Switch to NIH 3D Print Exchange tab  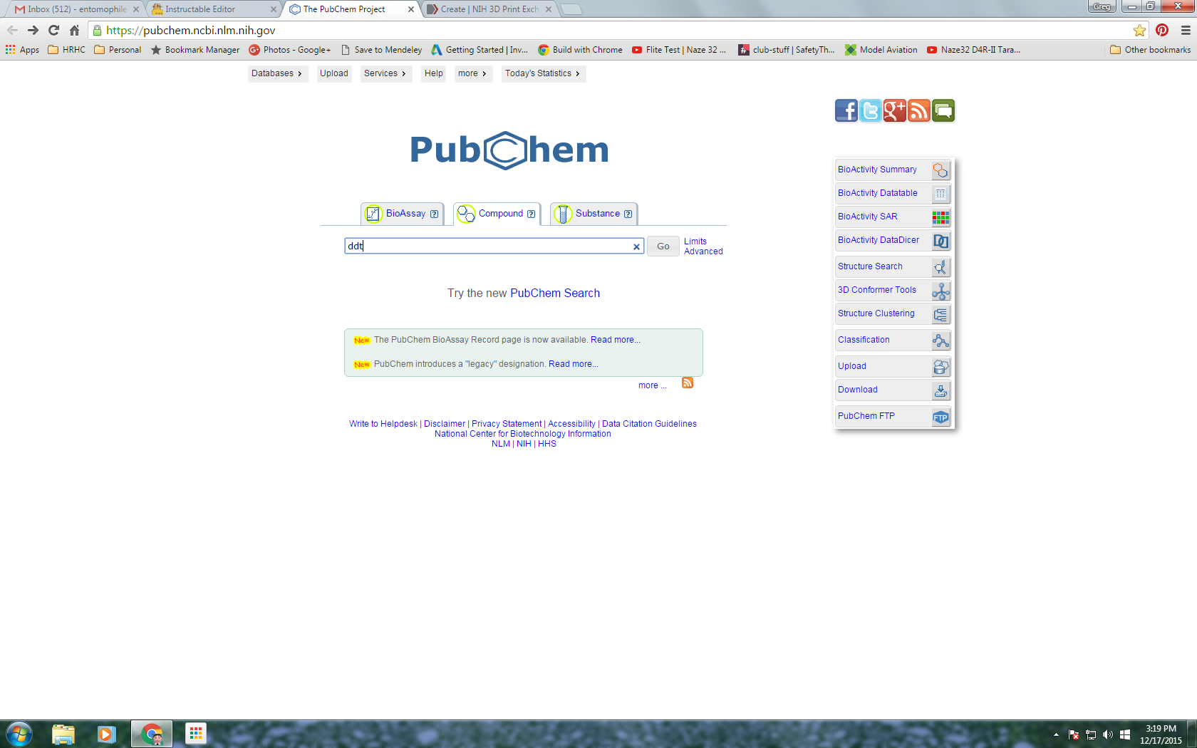coord(489,9)
